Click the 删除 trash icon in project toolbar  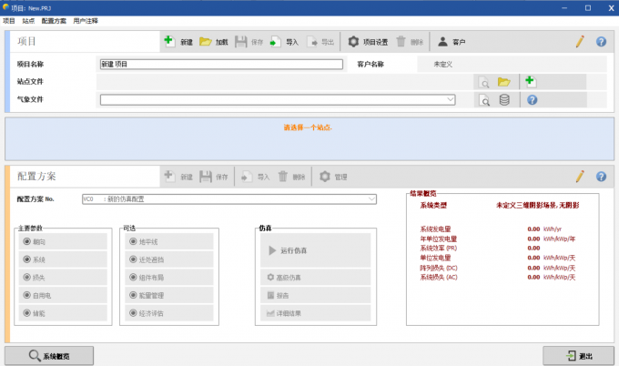[401, 42]
